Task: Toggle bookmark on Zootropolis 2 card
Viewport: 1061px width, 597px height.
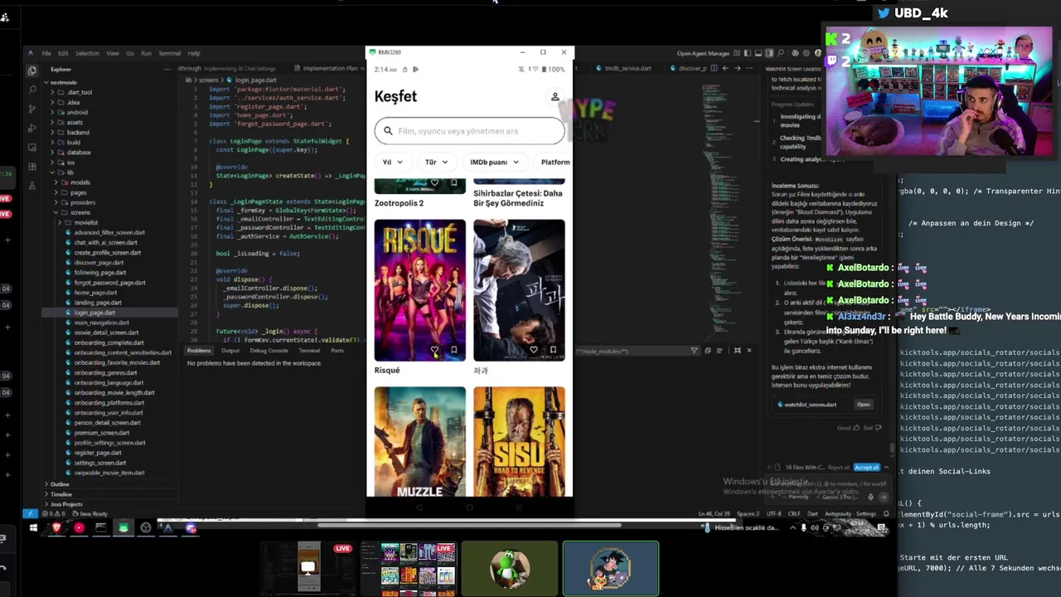Action: coord(454,182)
